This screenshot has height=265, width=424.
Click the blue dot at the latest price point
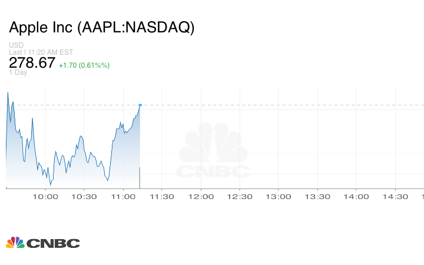(x=140, y=105)
